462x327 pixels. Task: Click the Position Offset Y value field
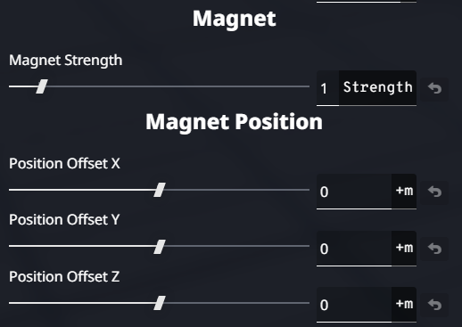354,249
